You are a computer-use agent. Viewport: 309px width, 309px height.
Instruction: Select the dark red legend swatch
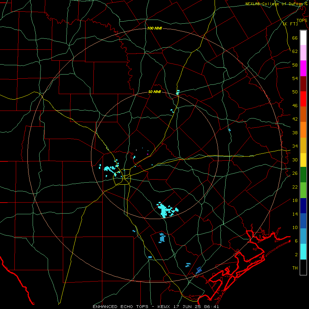click(303, 84)
